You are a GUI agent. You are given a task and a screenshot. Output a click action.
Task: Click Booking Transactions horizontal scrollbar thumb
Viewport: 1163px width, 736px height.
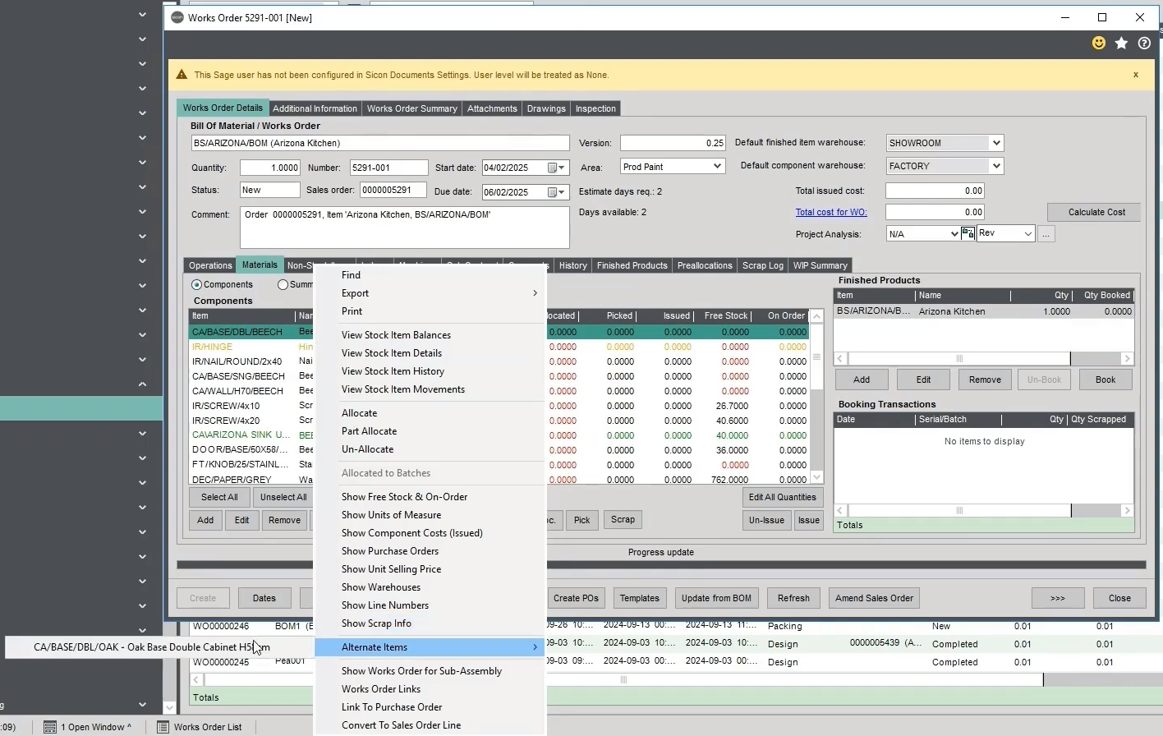click(x=959, y=511)
